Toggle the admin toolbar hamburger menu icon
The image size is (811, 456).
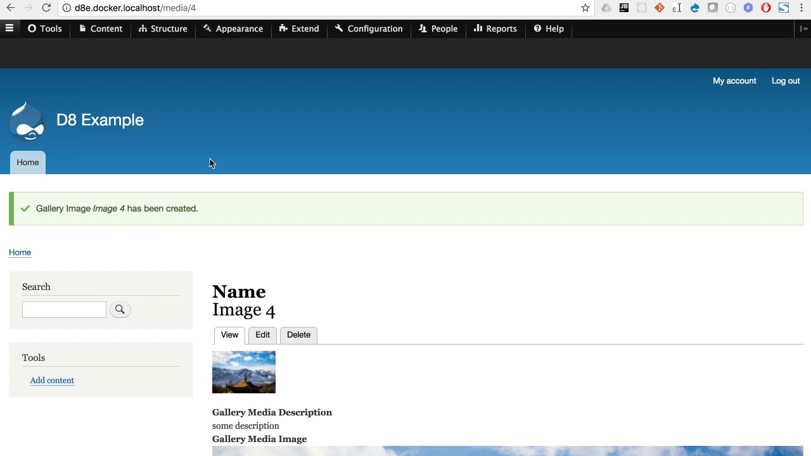[10, 28]
